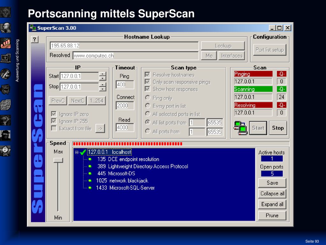Click the round globe-like sidebar icon
The width and height of the screenshot is (326, 245).
(5, 74)
